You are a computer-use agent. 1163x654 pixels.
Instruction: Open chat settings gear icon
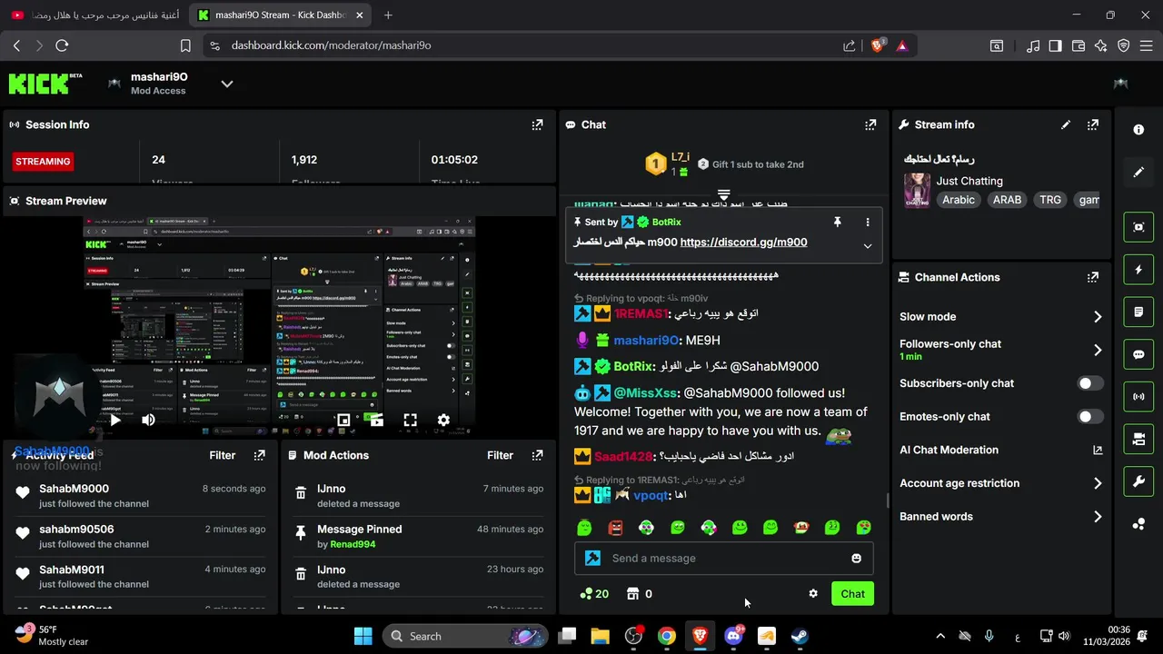813,593
